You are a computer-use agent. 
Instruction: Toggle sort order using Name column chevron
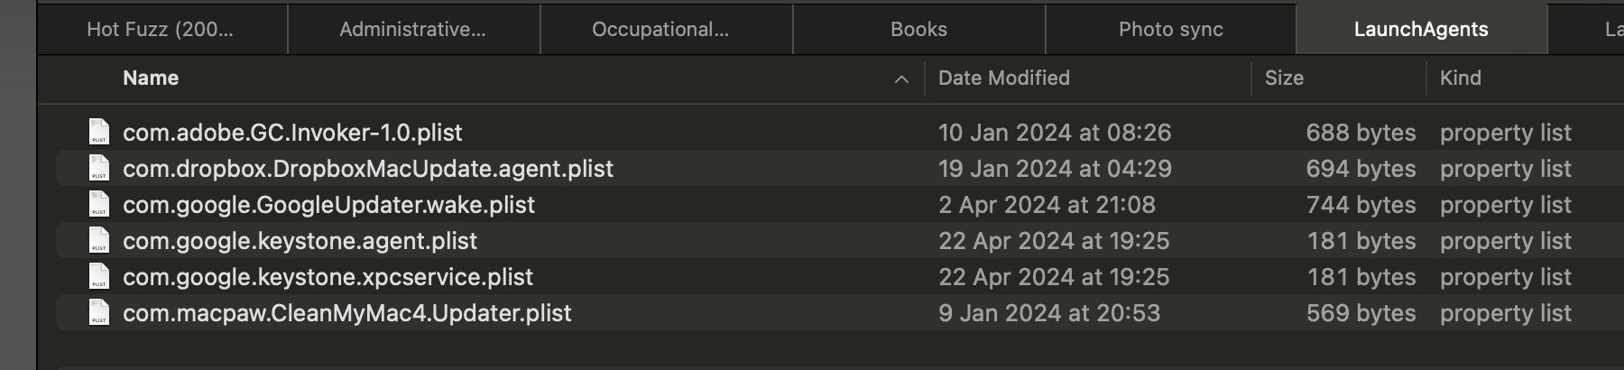pos(900,79)
